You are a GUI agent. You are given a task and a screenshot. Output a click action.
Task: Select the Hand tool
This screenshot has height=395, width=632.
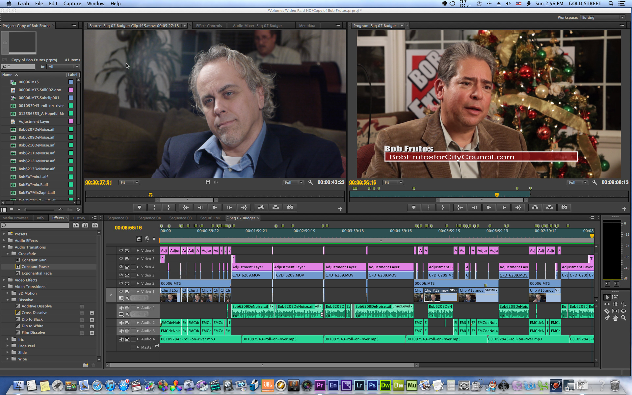[615, 318]
